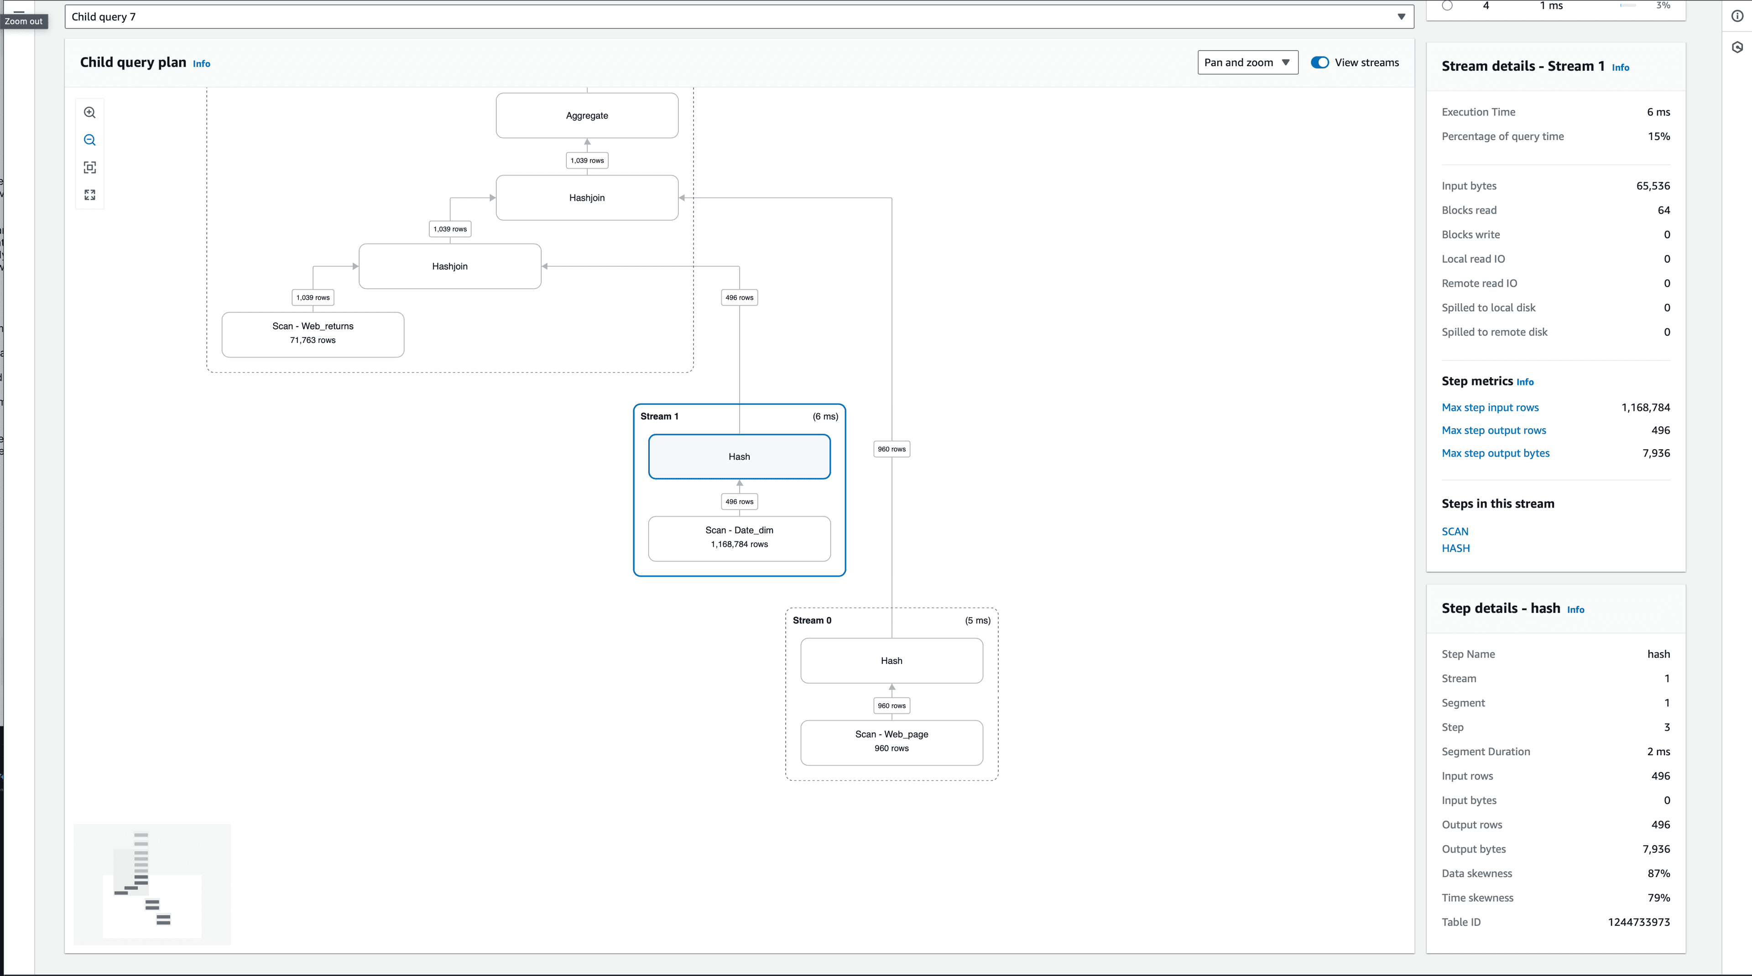Zoom out of the child query plan

click(x=90, y=140)
